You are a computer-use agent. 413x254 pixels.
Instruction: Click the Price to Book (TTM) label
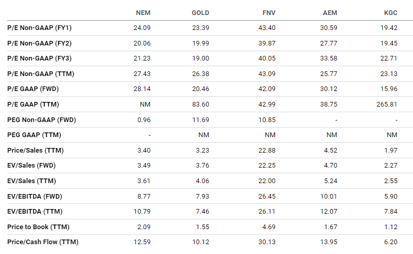click(x=38, y=227)
